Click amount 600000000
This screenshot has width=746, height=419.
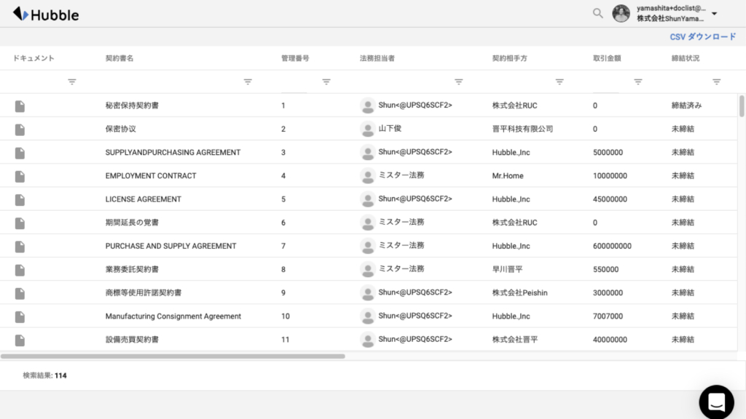[612, 246]
